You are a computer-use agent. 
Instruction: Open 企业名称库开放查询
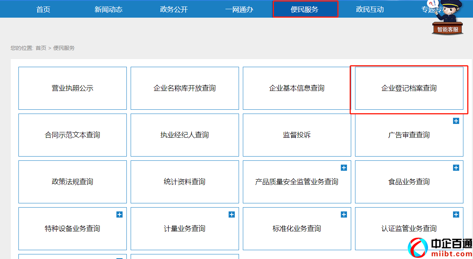[184, 88]
